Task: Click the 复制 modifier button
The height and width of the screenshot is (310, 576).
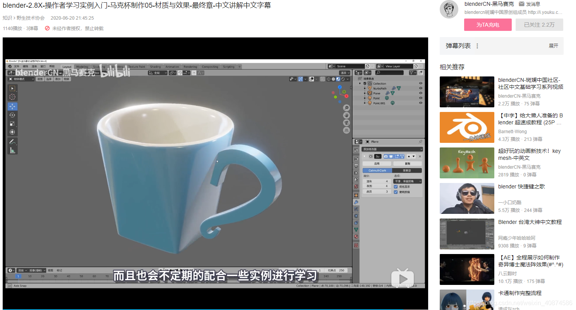Action: pyautogui.click(x=408, y=164)
